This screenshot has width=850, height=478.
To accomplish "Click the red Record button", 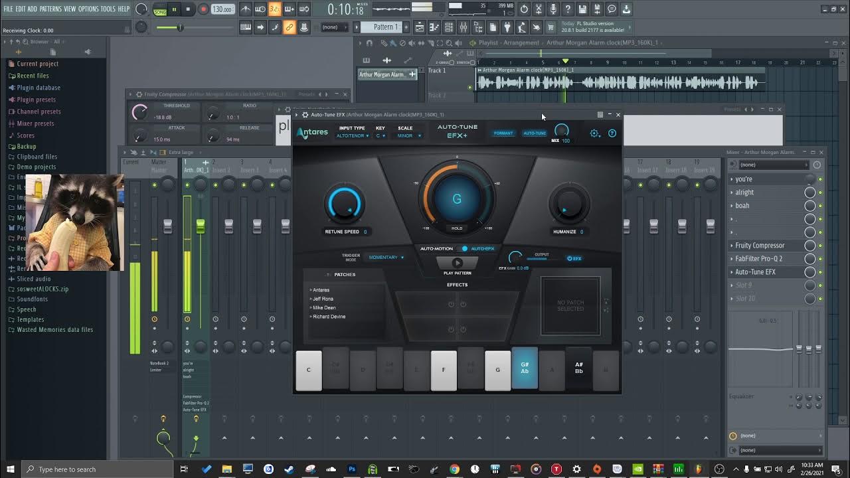I will pos(203,9).
